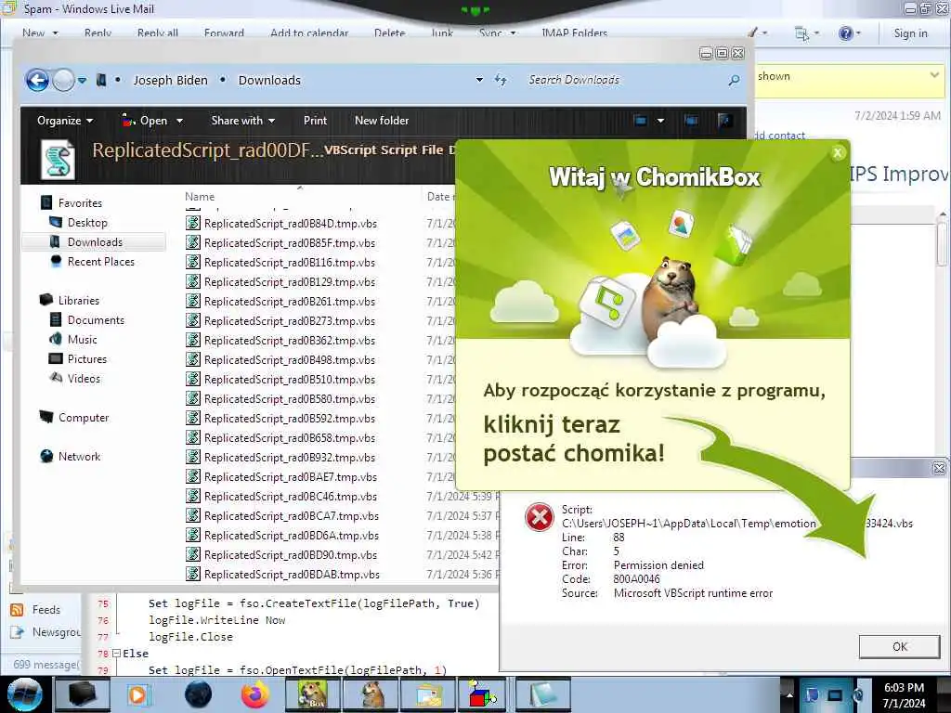Click the Explorer help icon
The width and height of the screenshot is (951, 713).
tap(724, 121)
